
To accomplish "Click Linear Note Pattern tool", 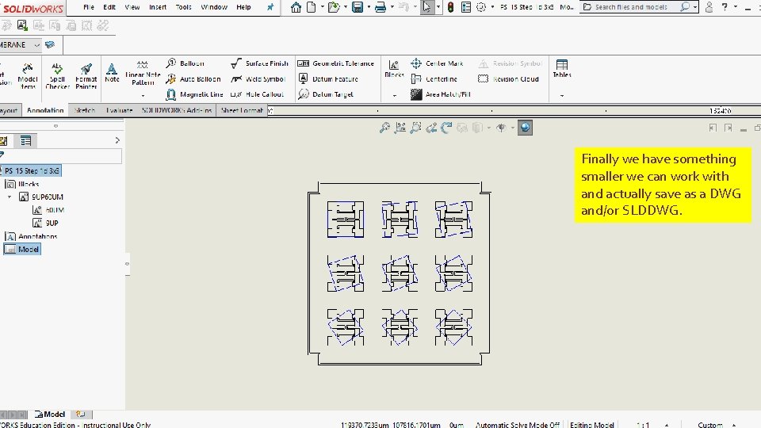I will [142, 72].
